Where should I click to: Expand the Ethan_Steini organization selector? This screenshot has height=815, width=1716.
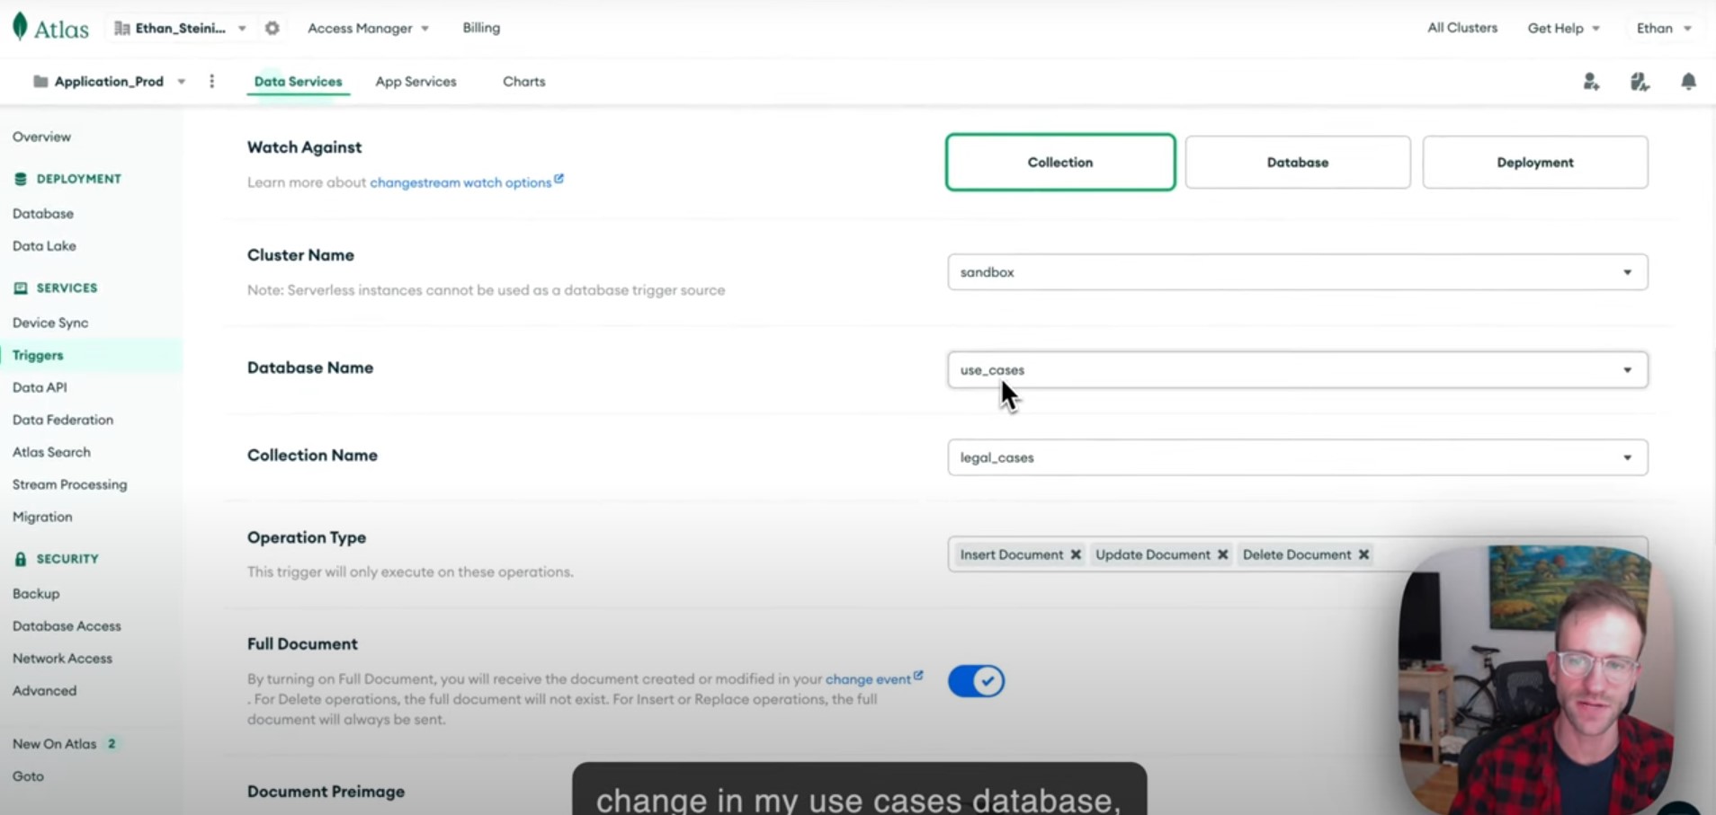pyautogui.click(x=180, y=28)
